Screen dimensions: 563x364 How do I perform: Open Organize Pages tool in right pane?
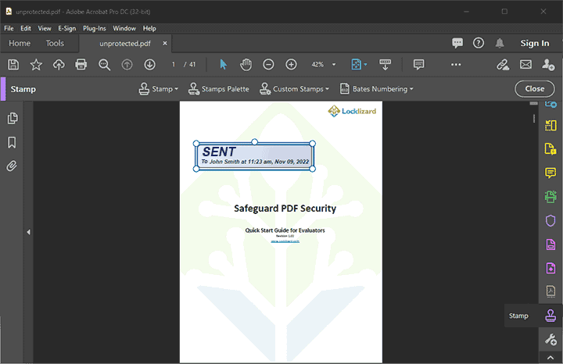click(x=550, y=125)
